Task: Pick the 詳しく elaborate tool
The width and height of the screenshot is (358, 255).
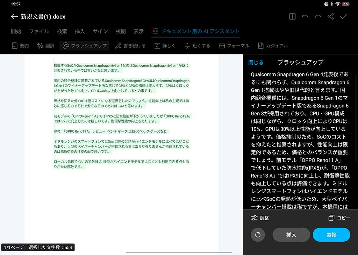Action: click(x=165, y=46)
